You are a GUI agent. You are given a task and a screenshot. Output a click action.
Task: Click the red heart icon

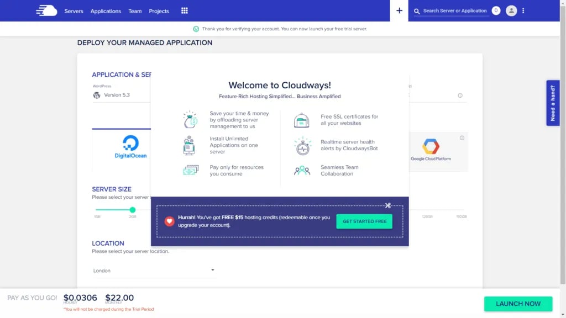169,221
